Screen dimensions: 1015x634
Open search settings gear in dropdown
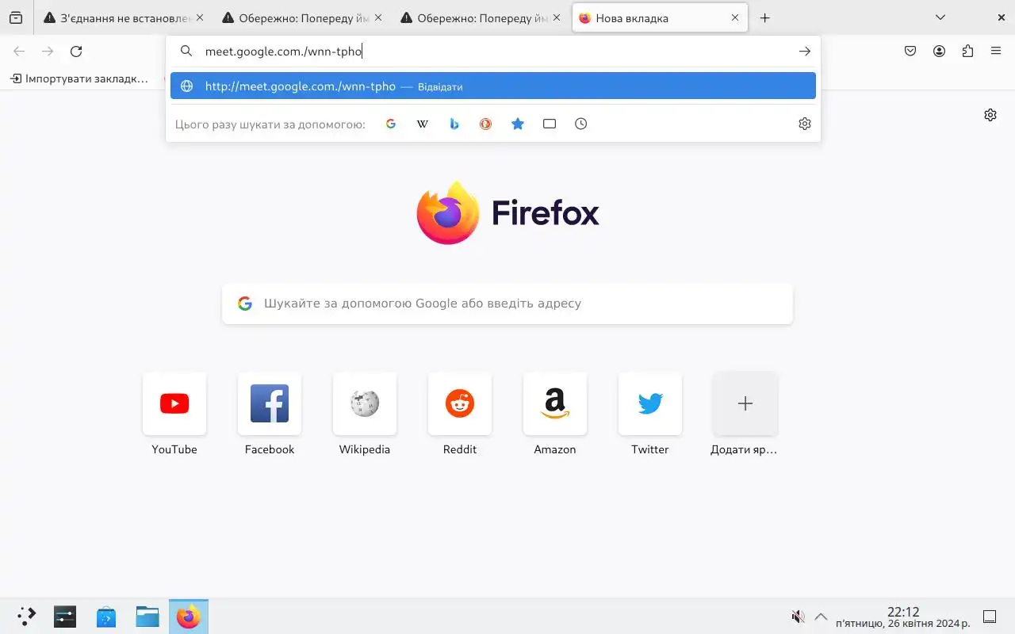(805, 124)
